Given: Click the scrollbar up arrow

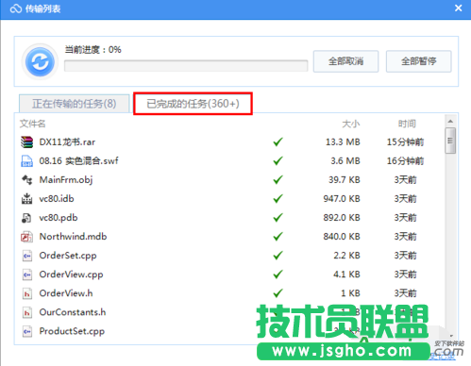Looking at the screenshot, I should 450,121.
